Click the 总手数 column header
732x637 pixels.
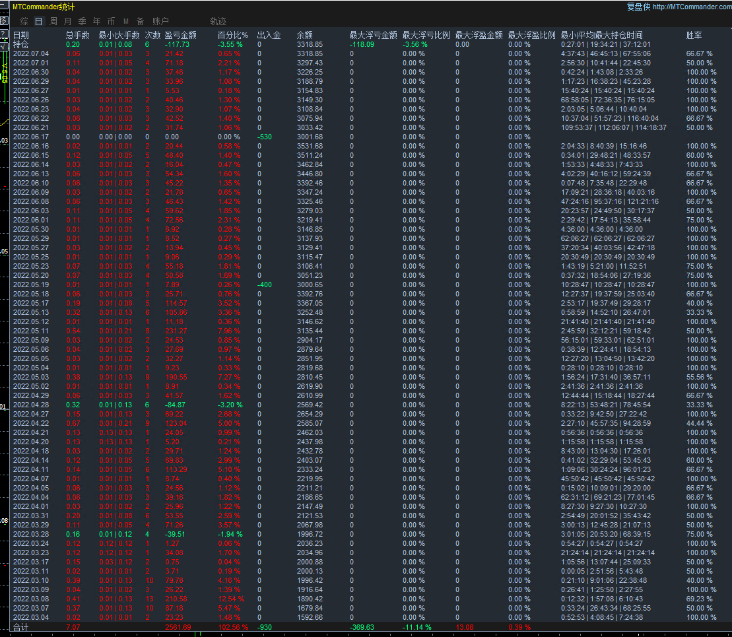pyautogui.click(x=77, y=35)
